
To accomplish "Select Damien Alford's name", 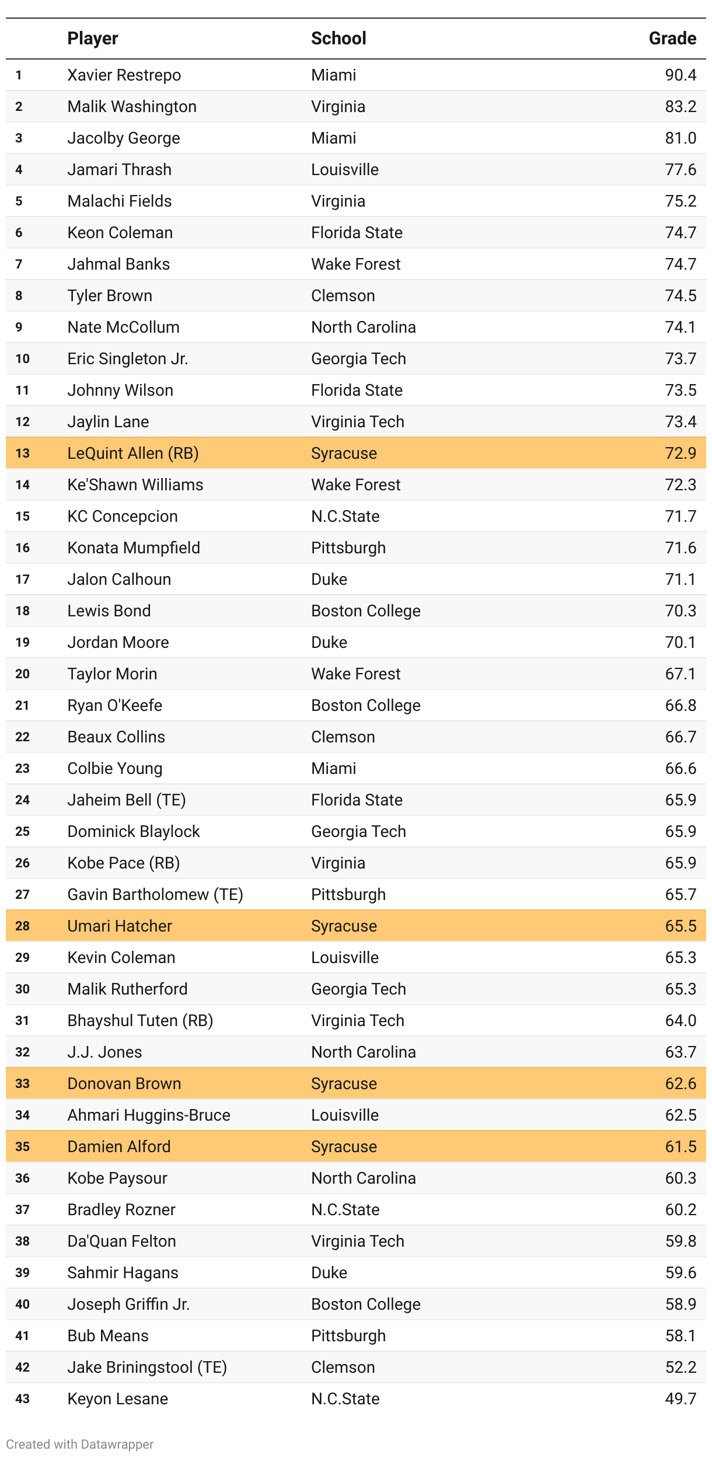I will (119, 1146).
